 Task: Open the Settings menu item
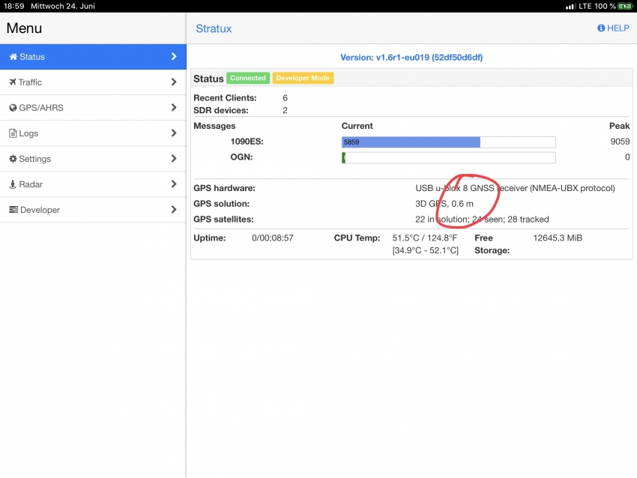(93, 159)
